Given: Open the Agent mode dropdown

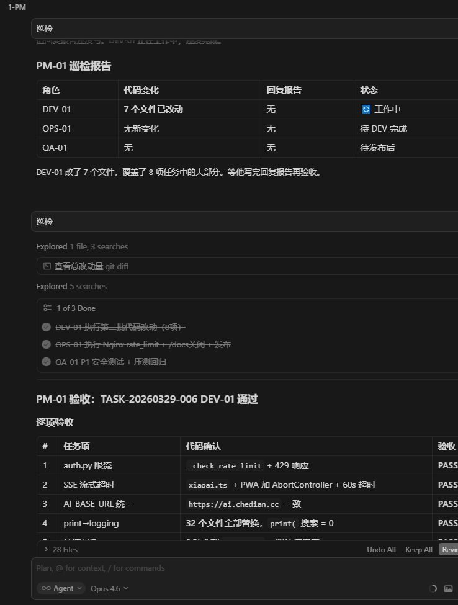Looking at the screenshot, I should click(61, 588).
